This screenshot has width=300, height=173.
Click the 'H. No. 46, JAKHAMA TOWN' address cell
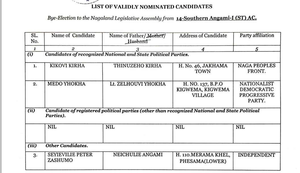pyautogui.click(x=203, y=69)
